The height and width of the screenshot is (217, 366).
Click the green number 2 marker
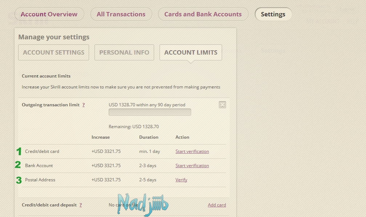click(18, 165)
